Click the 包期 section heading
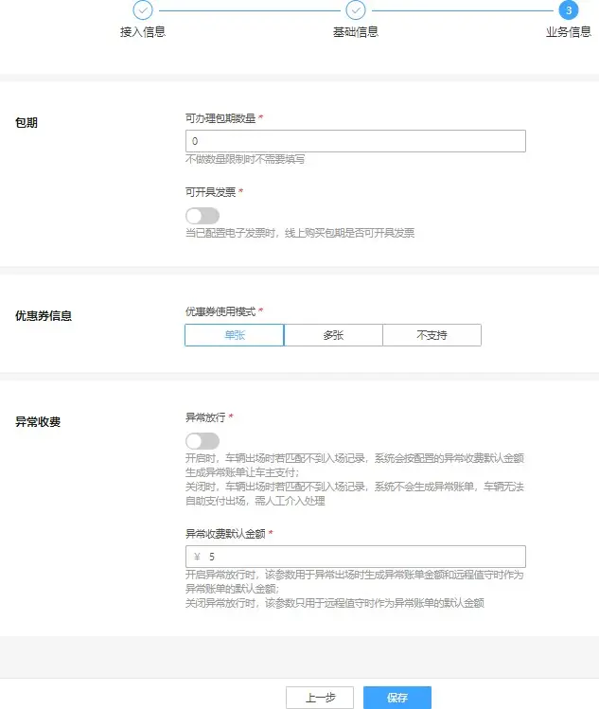Viewport: 599px width, 709px height. pos(26,123)
